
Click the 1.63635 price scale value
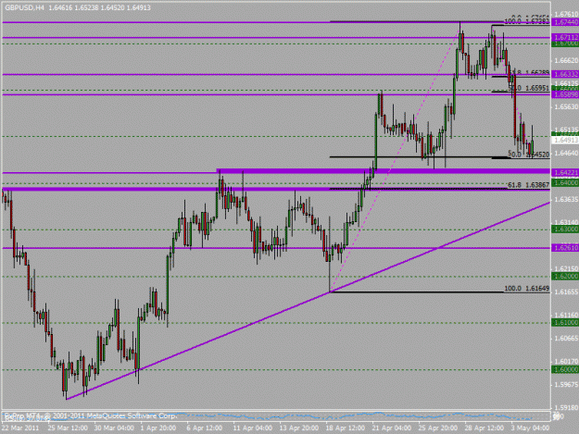566,199
